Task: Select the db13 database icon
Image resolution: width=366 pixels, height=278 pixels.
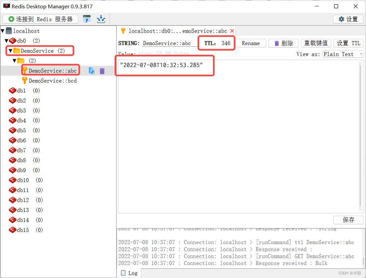Action: [13, 210]
